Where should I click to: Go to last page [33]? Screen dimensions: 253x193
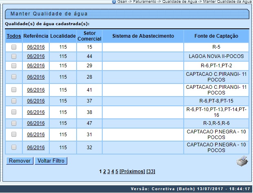[151, 172]
